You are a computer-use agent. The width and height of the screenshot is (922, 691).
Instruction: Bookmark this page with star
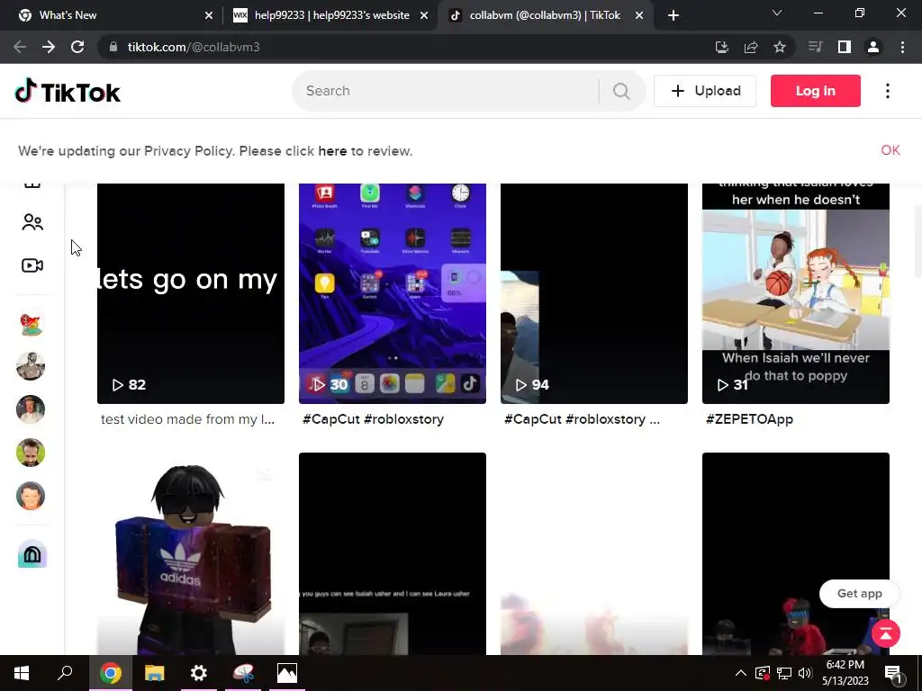(x=780, y=47)
